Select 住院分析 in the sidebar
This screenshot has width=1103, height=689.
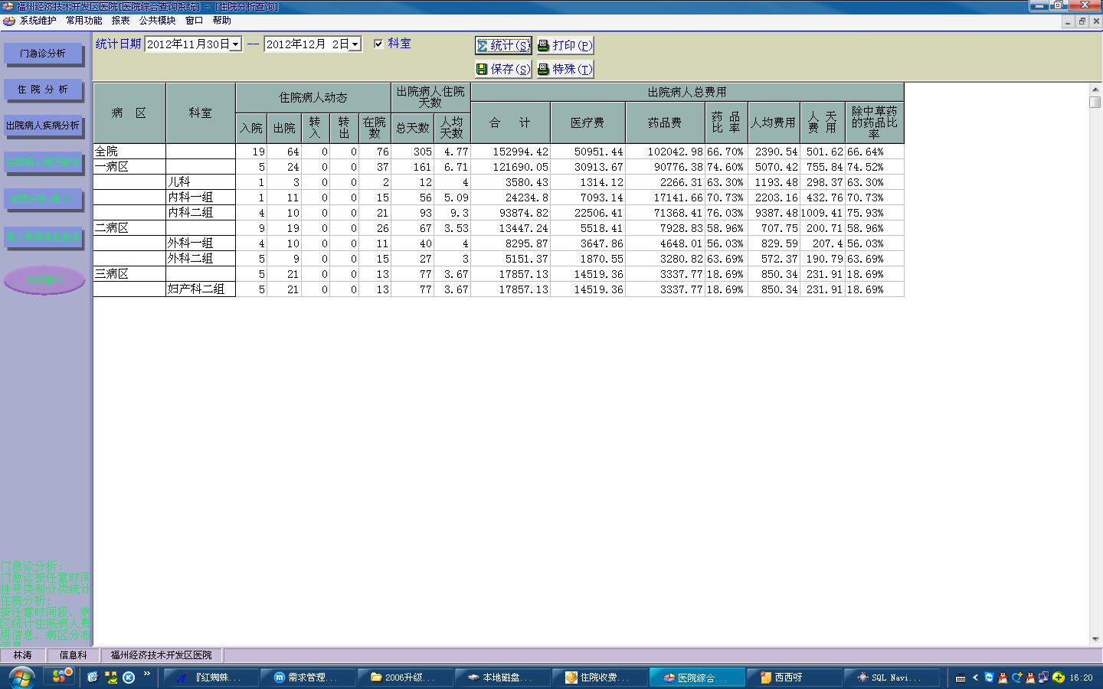click(43, 90)
